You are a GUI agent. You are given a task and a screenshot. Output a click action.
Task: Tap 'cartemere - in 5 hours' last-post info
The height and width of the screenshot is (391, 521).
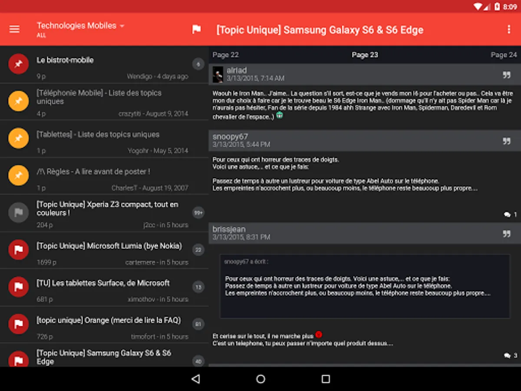coord(157,262)
